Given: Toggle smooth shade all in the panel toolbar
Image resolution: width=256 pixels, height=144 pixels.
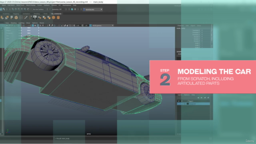Looking at the screenshot, I should [33, 26].
